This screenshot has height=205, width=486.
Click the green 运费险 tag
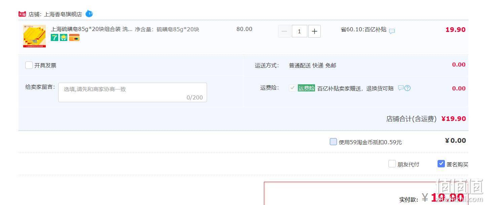(x=306, y=88)
